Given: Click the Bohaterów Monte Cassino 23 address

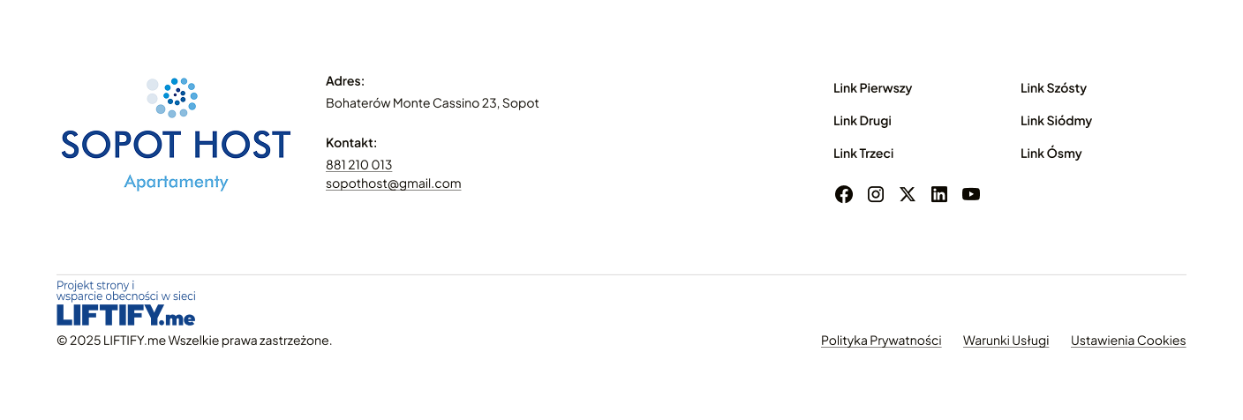Looking at the screenshot, I should (x=432, y=103).
